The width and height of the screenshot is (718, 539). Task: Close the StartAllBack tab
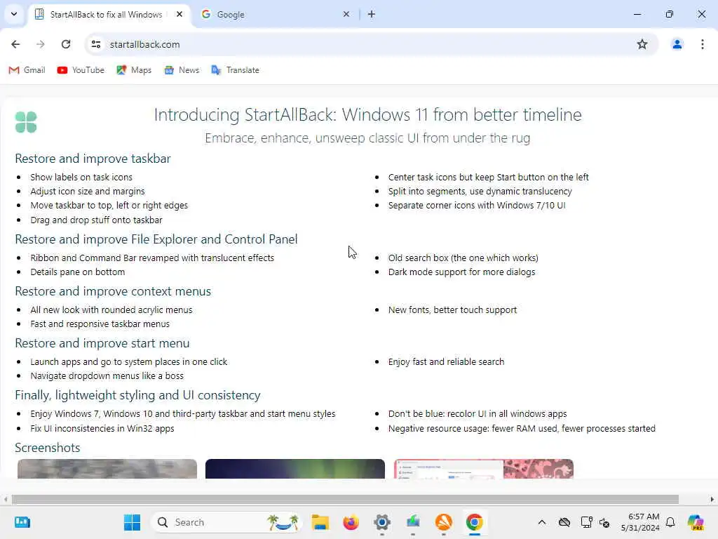tap(179, 14)
